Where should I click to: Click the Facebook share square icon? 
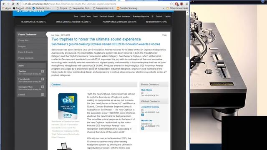pos(43,79)
